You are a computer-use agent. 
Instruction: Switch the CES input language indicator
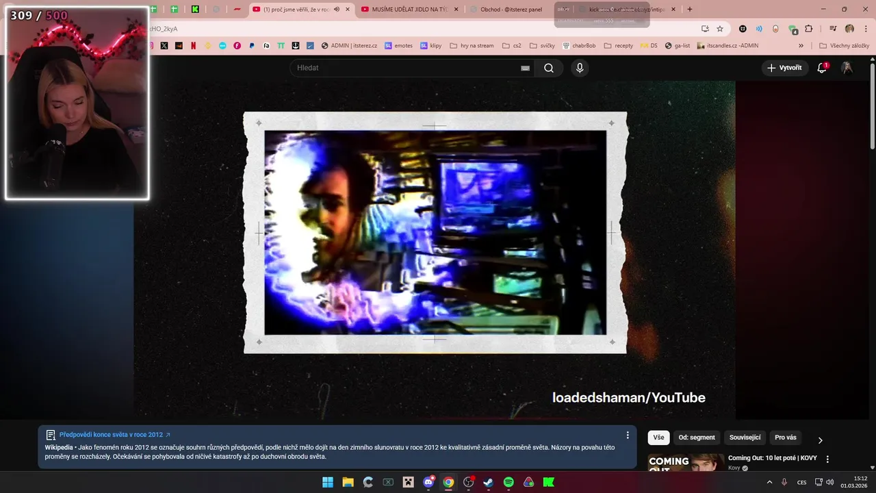tap(801, 482)
